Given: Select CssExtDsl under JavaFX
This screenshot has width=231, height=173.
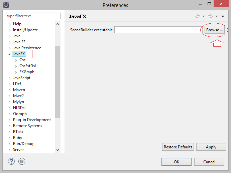Looking at the screenshot, I should (x=27, y=66).
